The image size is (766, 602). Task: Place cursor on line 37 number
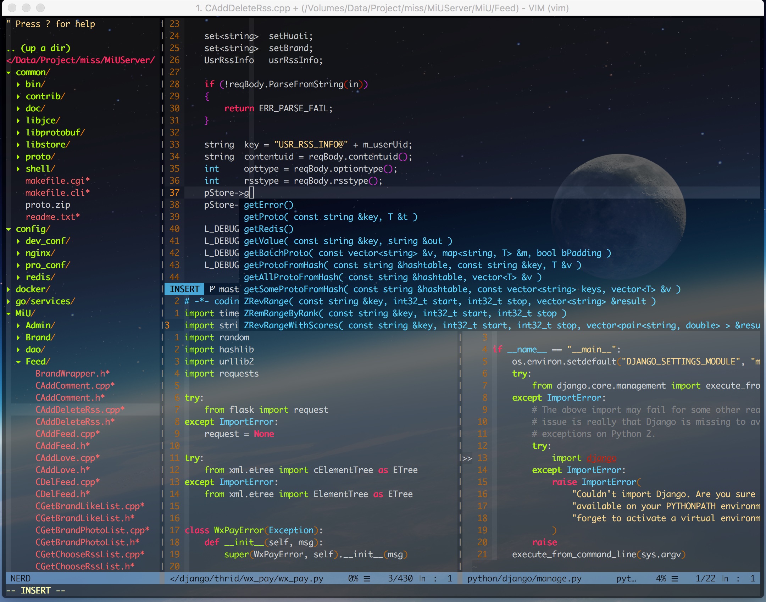(174, 193)
